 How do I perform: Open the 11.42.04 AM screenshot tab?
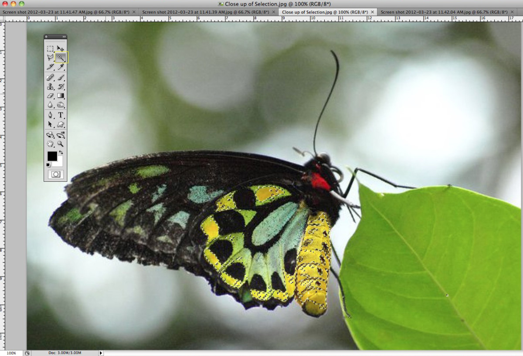pos(445,12)
